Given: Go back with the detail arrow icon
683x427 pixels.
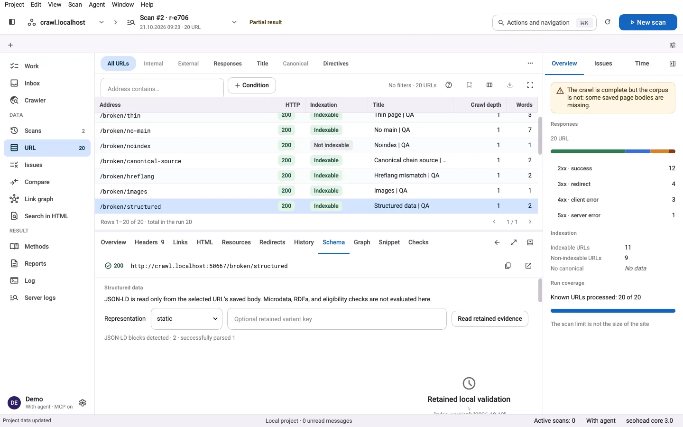Looking at the screenshot, I should pyautogui.click(x=497, y=242).
